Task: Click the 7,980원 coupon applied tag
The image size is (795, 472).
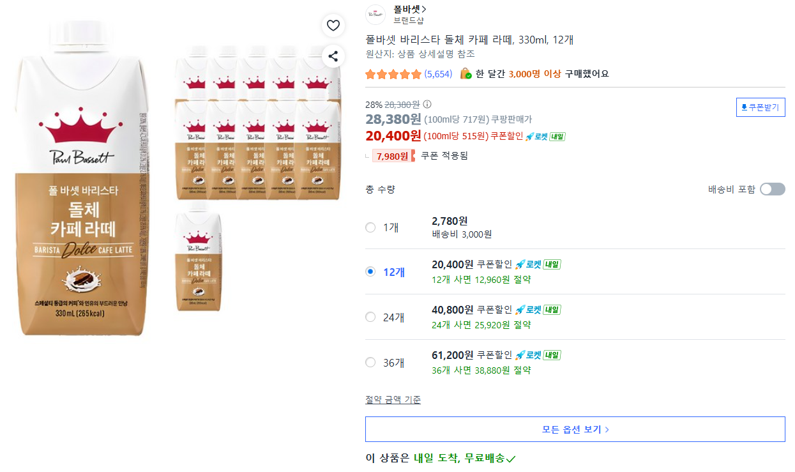Action: coord(393,156)
